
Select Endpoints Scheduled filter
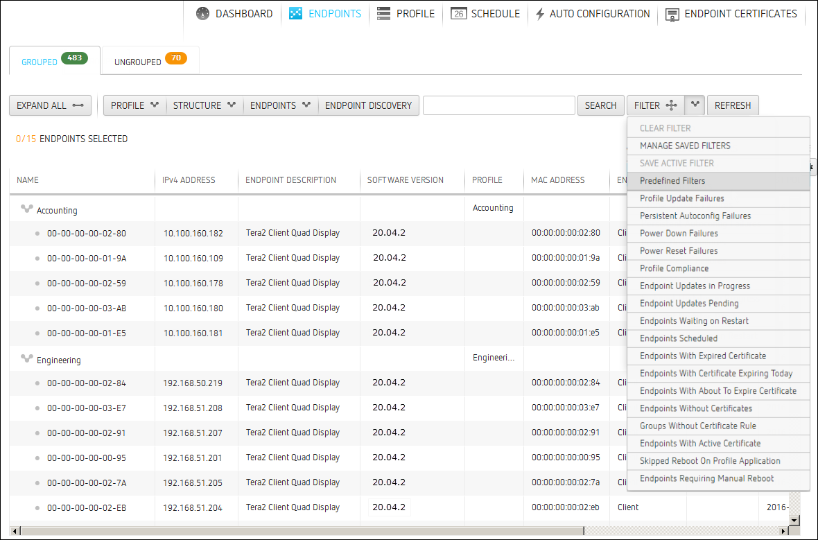(718, 338)
